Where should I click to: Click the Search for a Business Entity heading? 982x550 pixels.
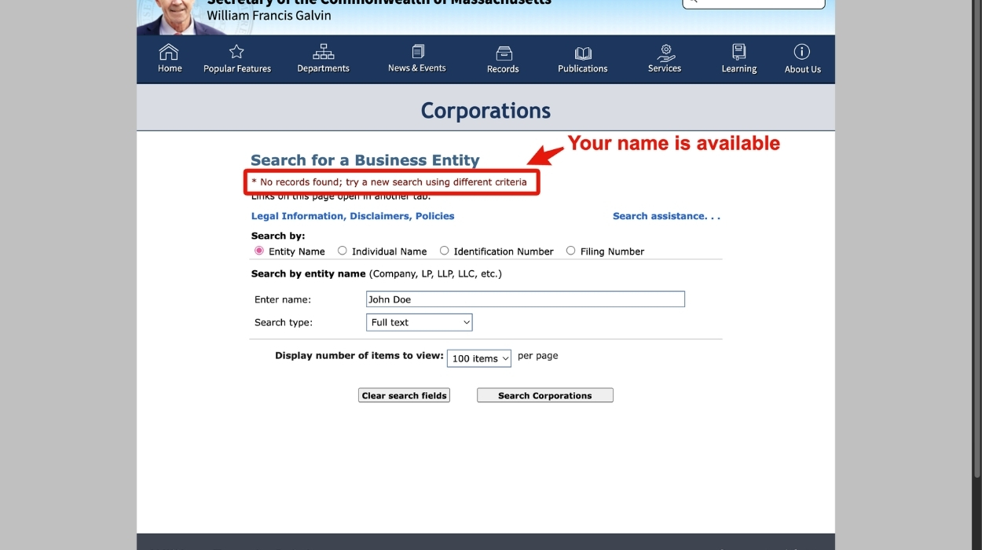[x=365, y=160]
